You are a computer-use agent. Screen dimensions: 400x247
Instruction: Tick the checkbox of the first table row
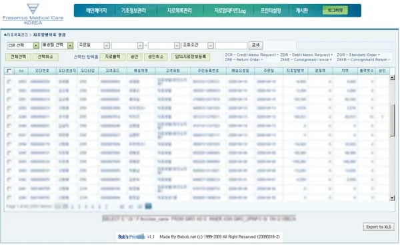[x=9, y=82]
